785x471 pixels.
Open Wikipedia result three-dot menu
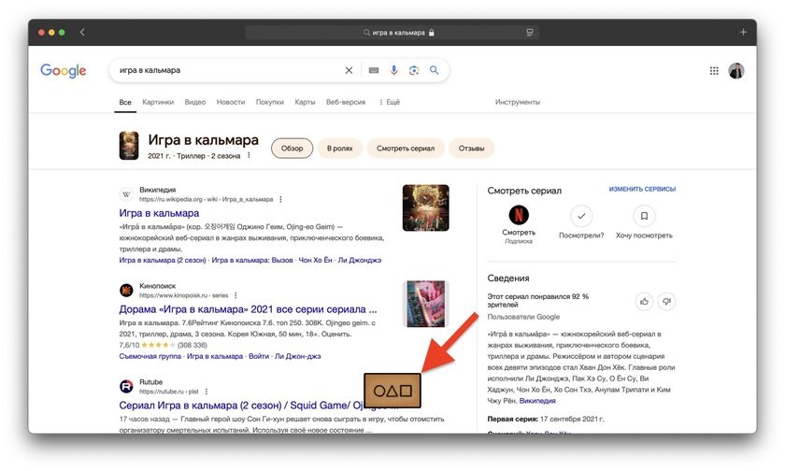click(280, 199)
